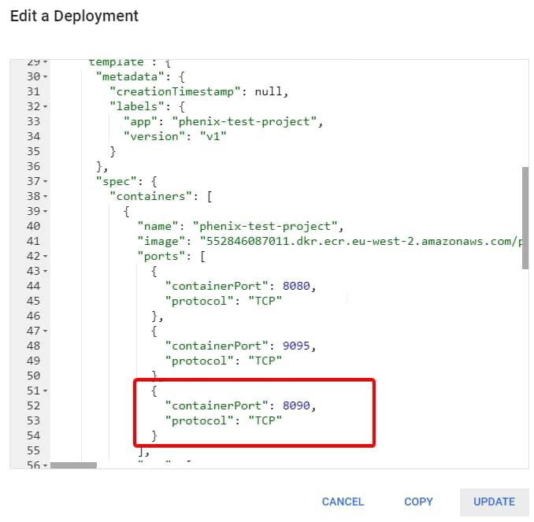Collapse the fold arrow on line 39

pyautogui.click(x=46, y=212)
